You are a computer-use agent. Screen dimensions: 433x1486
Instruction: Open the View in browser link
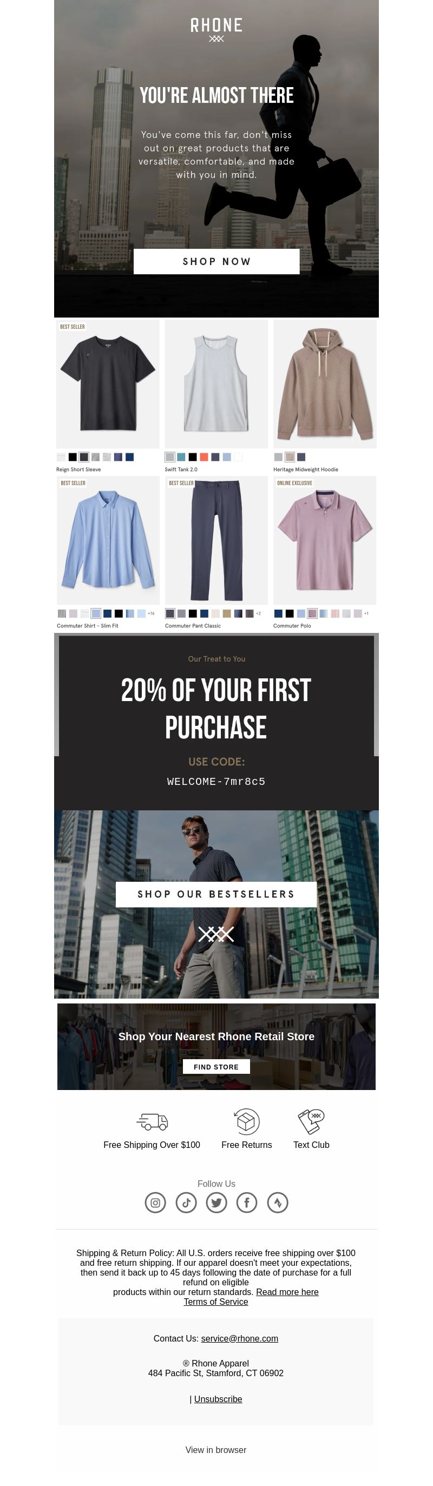click(216, 1450)
